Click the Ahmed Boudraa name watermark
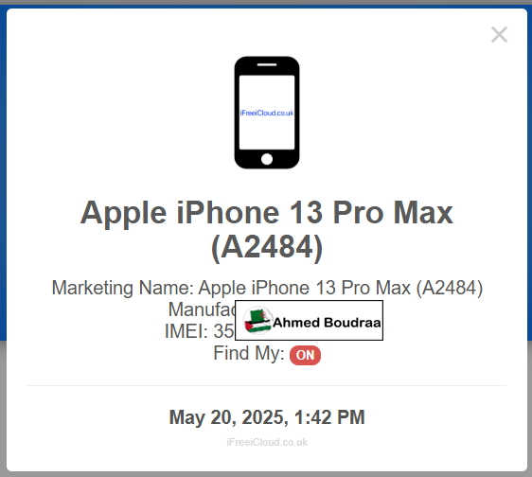This screenshot has width=532, height=477. [327, 323]
